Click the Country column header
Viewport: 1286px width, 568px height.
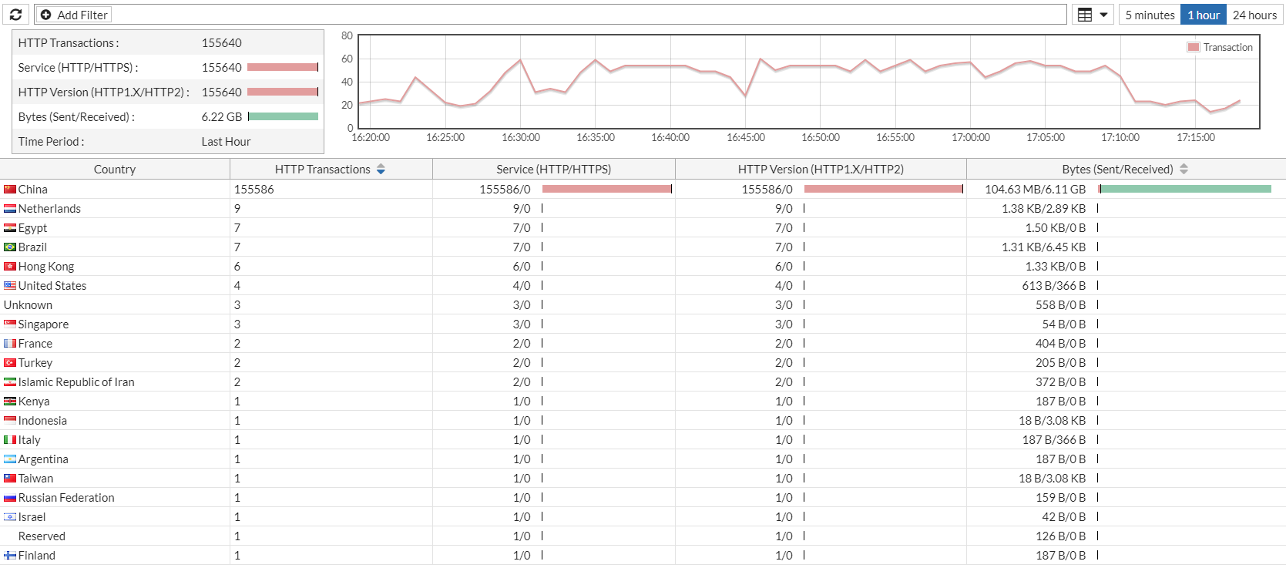coord(115,170)
